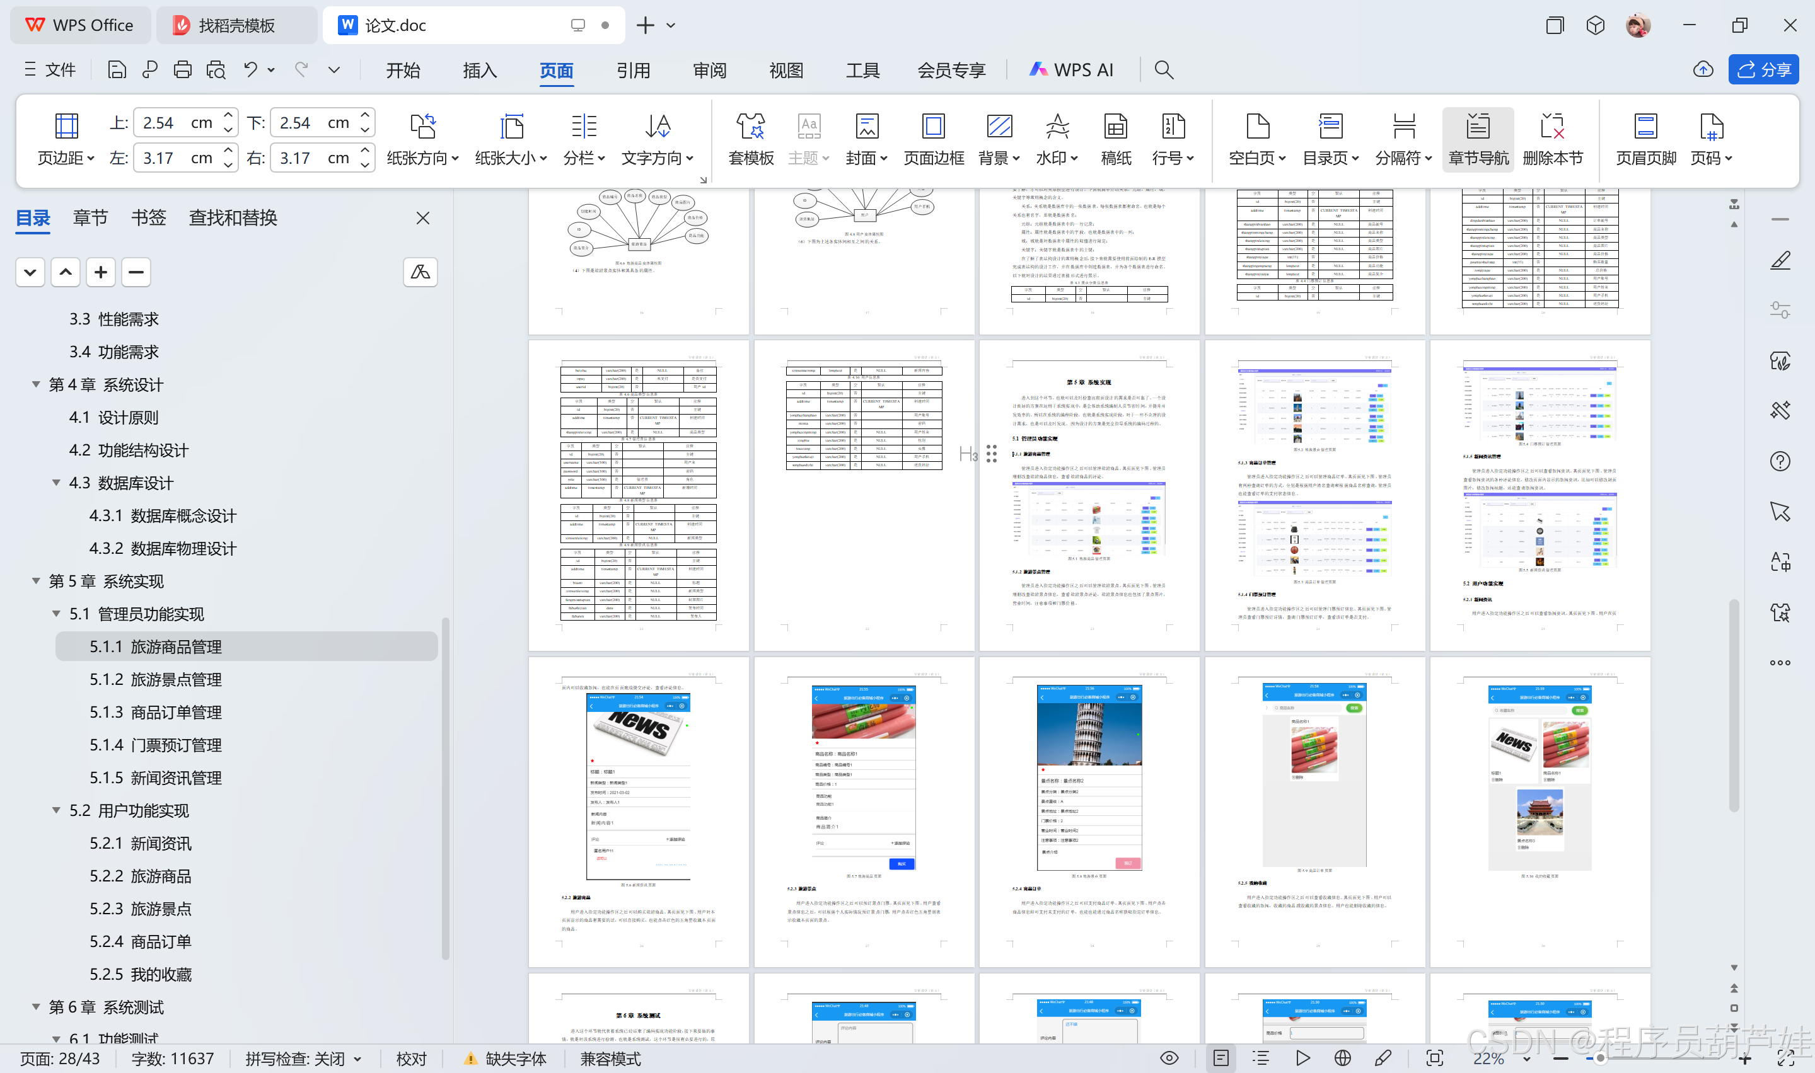Open columns (分栏) options

[584, 139]
